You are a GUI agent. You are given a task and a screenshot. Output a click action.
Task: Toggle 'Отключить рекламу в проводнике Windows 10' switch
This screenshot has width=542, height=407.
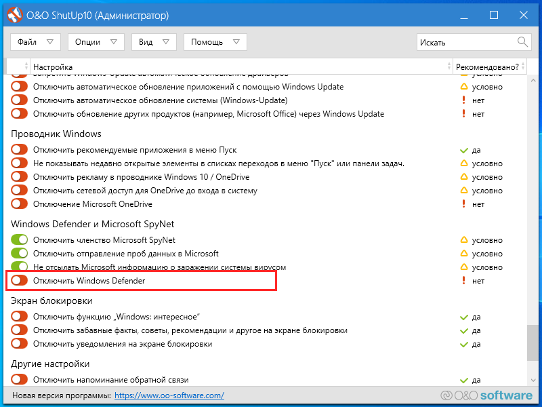(x=19, y=176)
